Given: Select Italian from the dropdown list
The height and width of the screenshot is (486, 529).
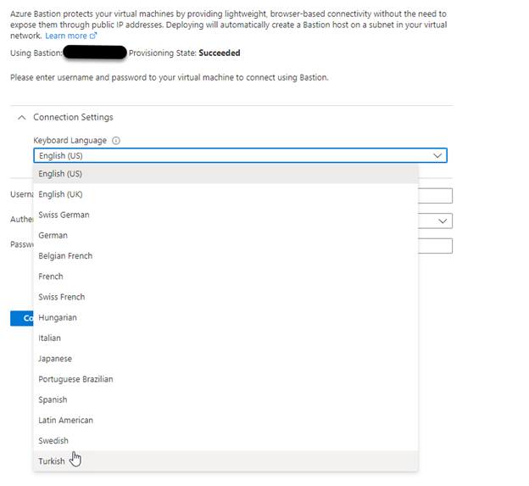Looking at the screenshot, I should coord(49,338).
